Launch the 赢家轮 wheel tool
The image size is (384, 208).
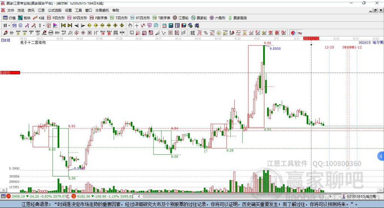(199, 18)
